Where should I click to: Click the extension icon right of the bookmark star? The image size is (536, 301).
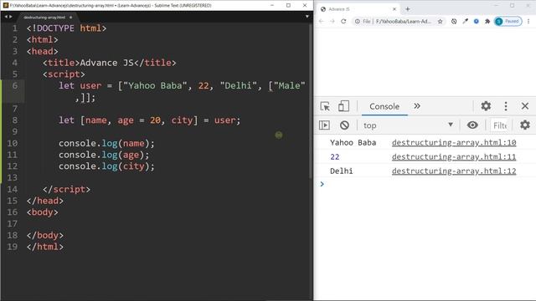(454, 21)
